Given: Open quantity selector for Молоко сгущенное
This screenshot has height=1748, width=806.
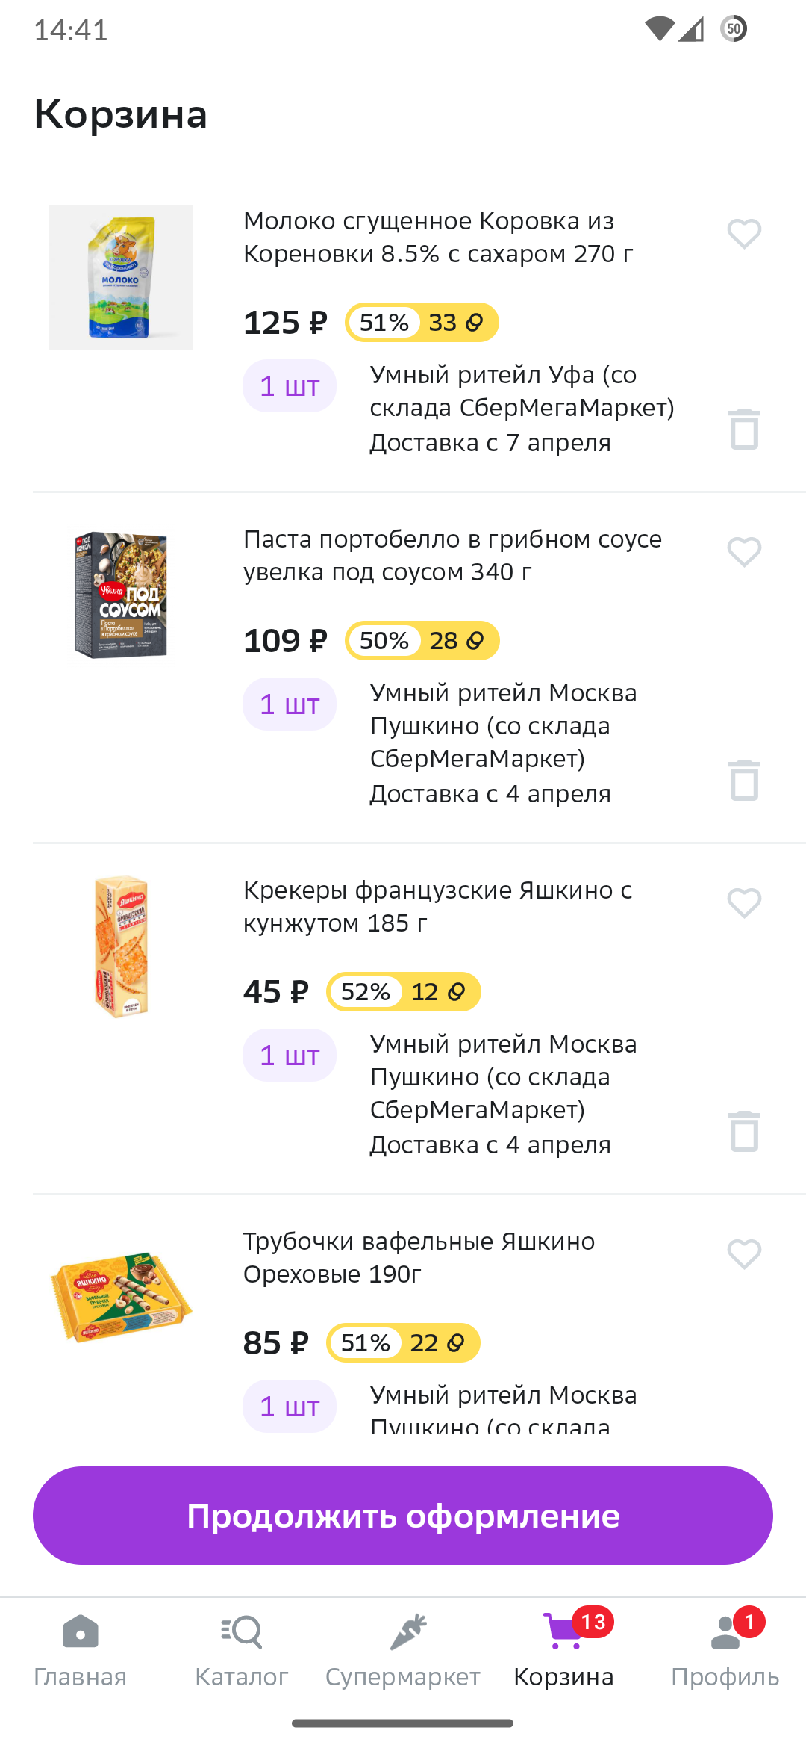Looking at the screenshot, I should pyautogui.click(x=290, y=386).
